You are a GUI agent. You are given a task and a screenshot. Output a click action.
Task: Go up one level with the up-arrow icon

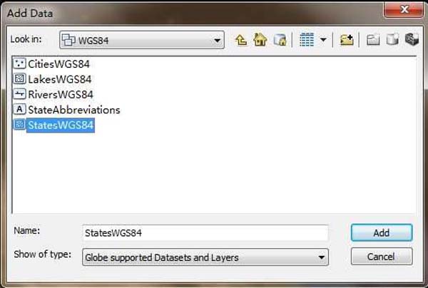[x=241, y=40]
